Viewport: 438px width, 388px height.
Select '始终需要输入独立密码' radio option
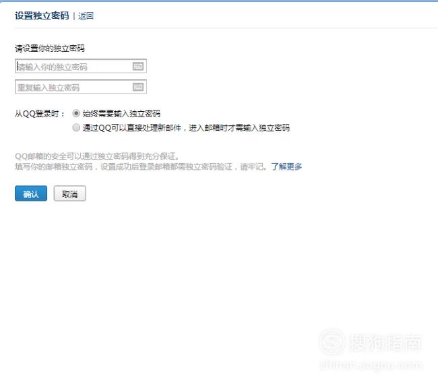76,113
